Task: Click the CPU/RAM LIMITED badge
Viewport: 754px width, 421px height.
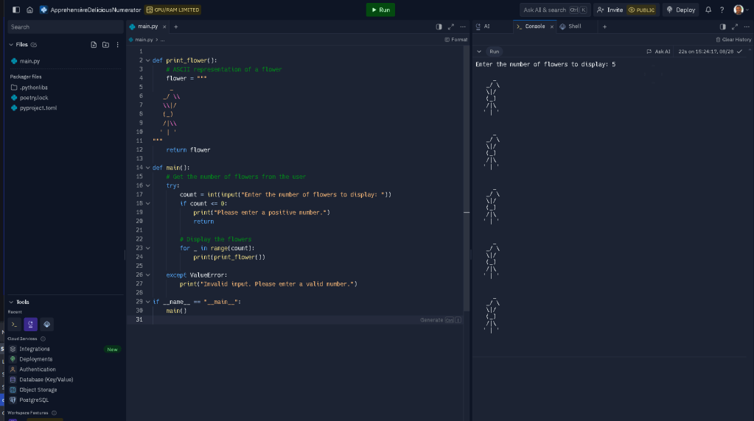Action: [x=173, y=10]
